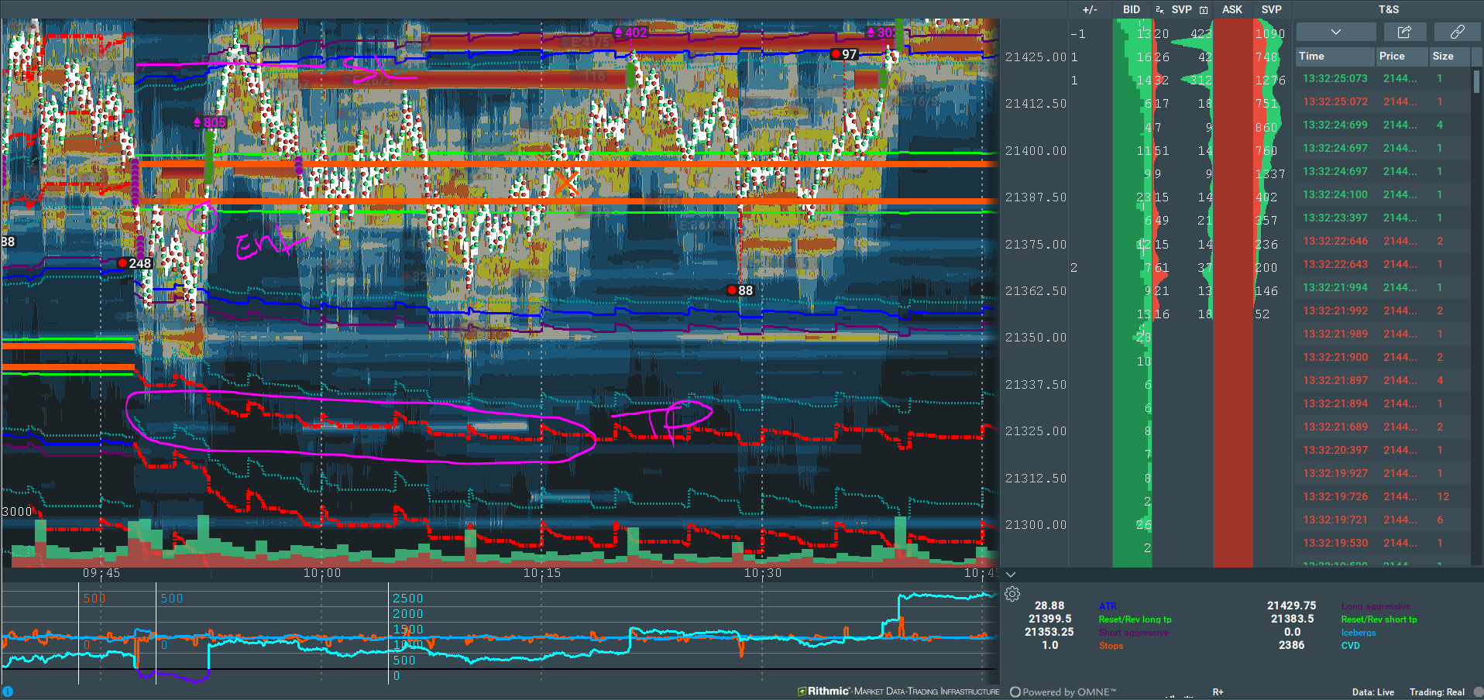Click the T&S vertical scrollbar thumb

(1476, 81)
